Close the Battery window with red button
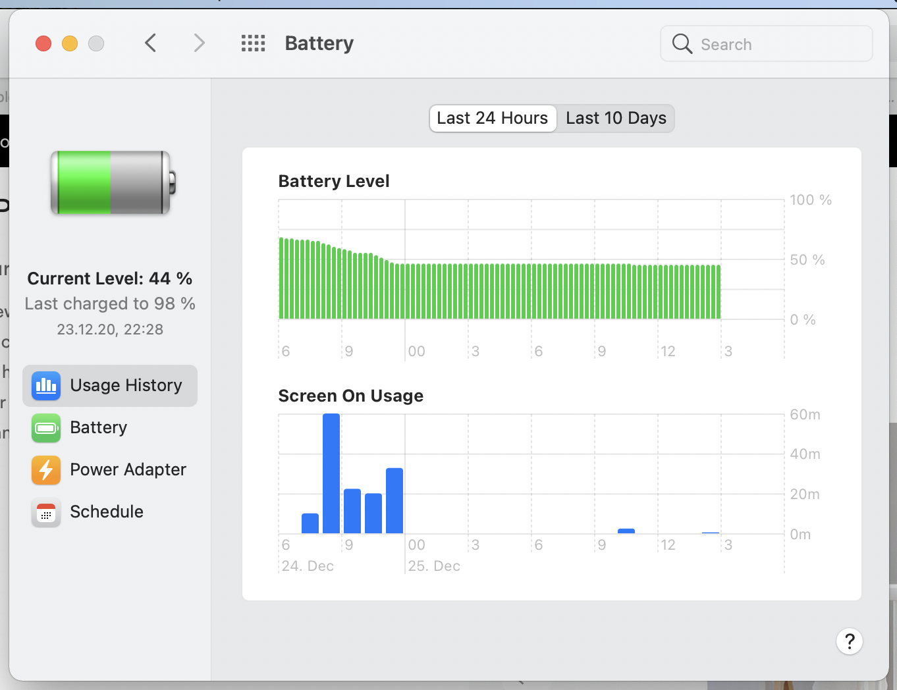 tap(43, 43)
